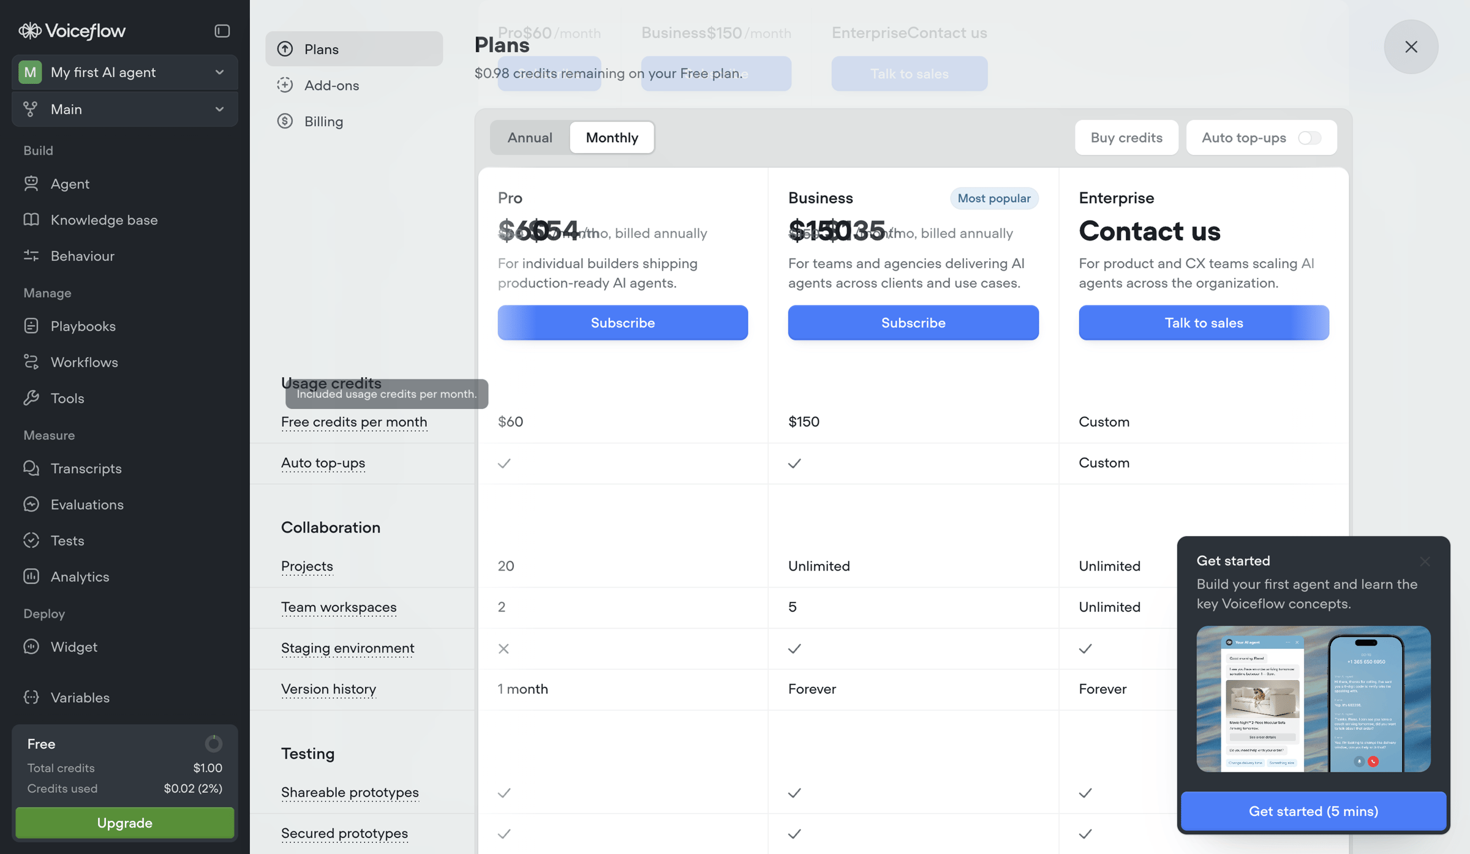The width and height of the screenshot is (1470, 854).
Task: Click the Business Staging environment checkmark
Action: point(794,648)
